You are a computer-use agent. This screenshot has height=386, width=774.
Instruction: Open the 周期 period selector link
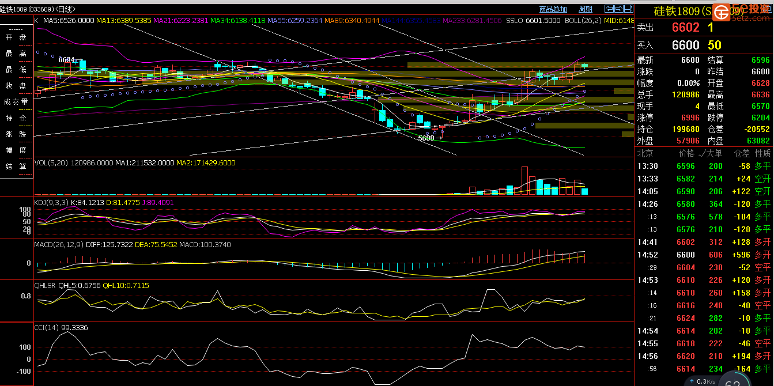pyautogui.click(x=586, y=9)
